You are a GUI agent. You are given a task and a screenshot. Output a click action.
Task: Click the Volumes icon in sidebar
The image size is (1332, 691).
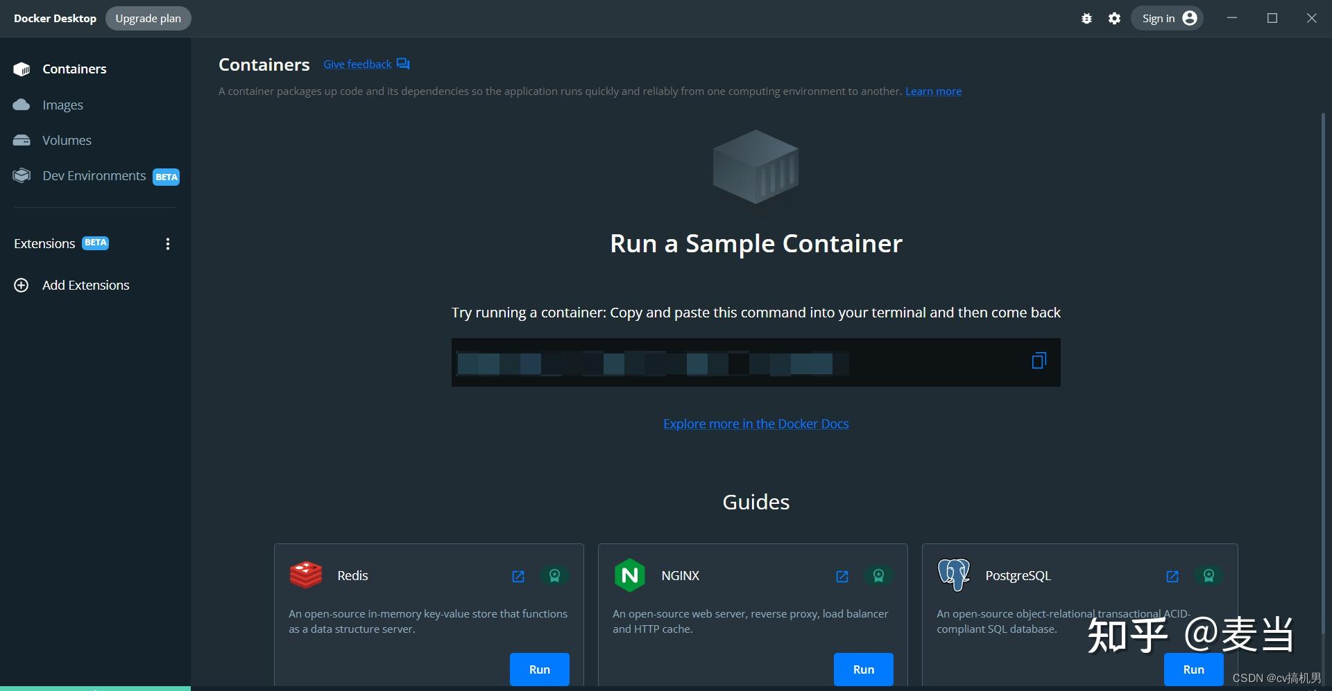[x=21, y=140]
